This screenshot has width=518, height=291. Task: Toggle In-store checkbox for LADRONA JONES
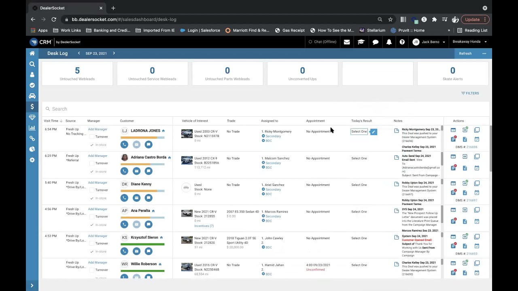coord(92,145)
